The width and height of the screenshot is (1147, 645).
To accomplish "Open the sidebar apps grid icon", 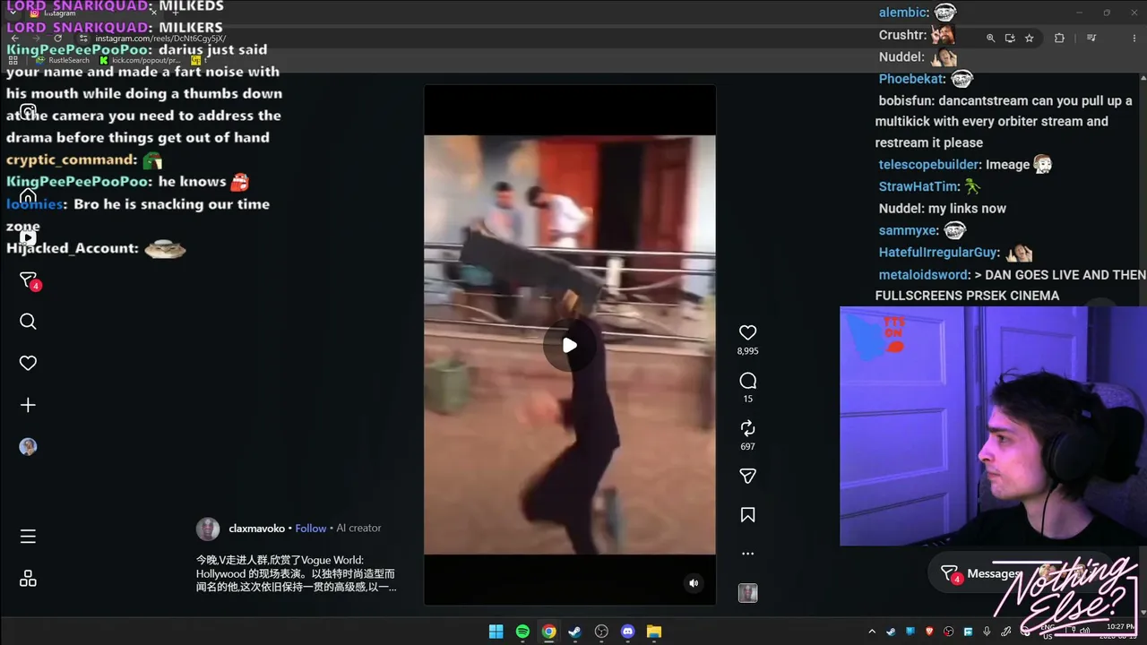I will click(x=28, y=579).
